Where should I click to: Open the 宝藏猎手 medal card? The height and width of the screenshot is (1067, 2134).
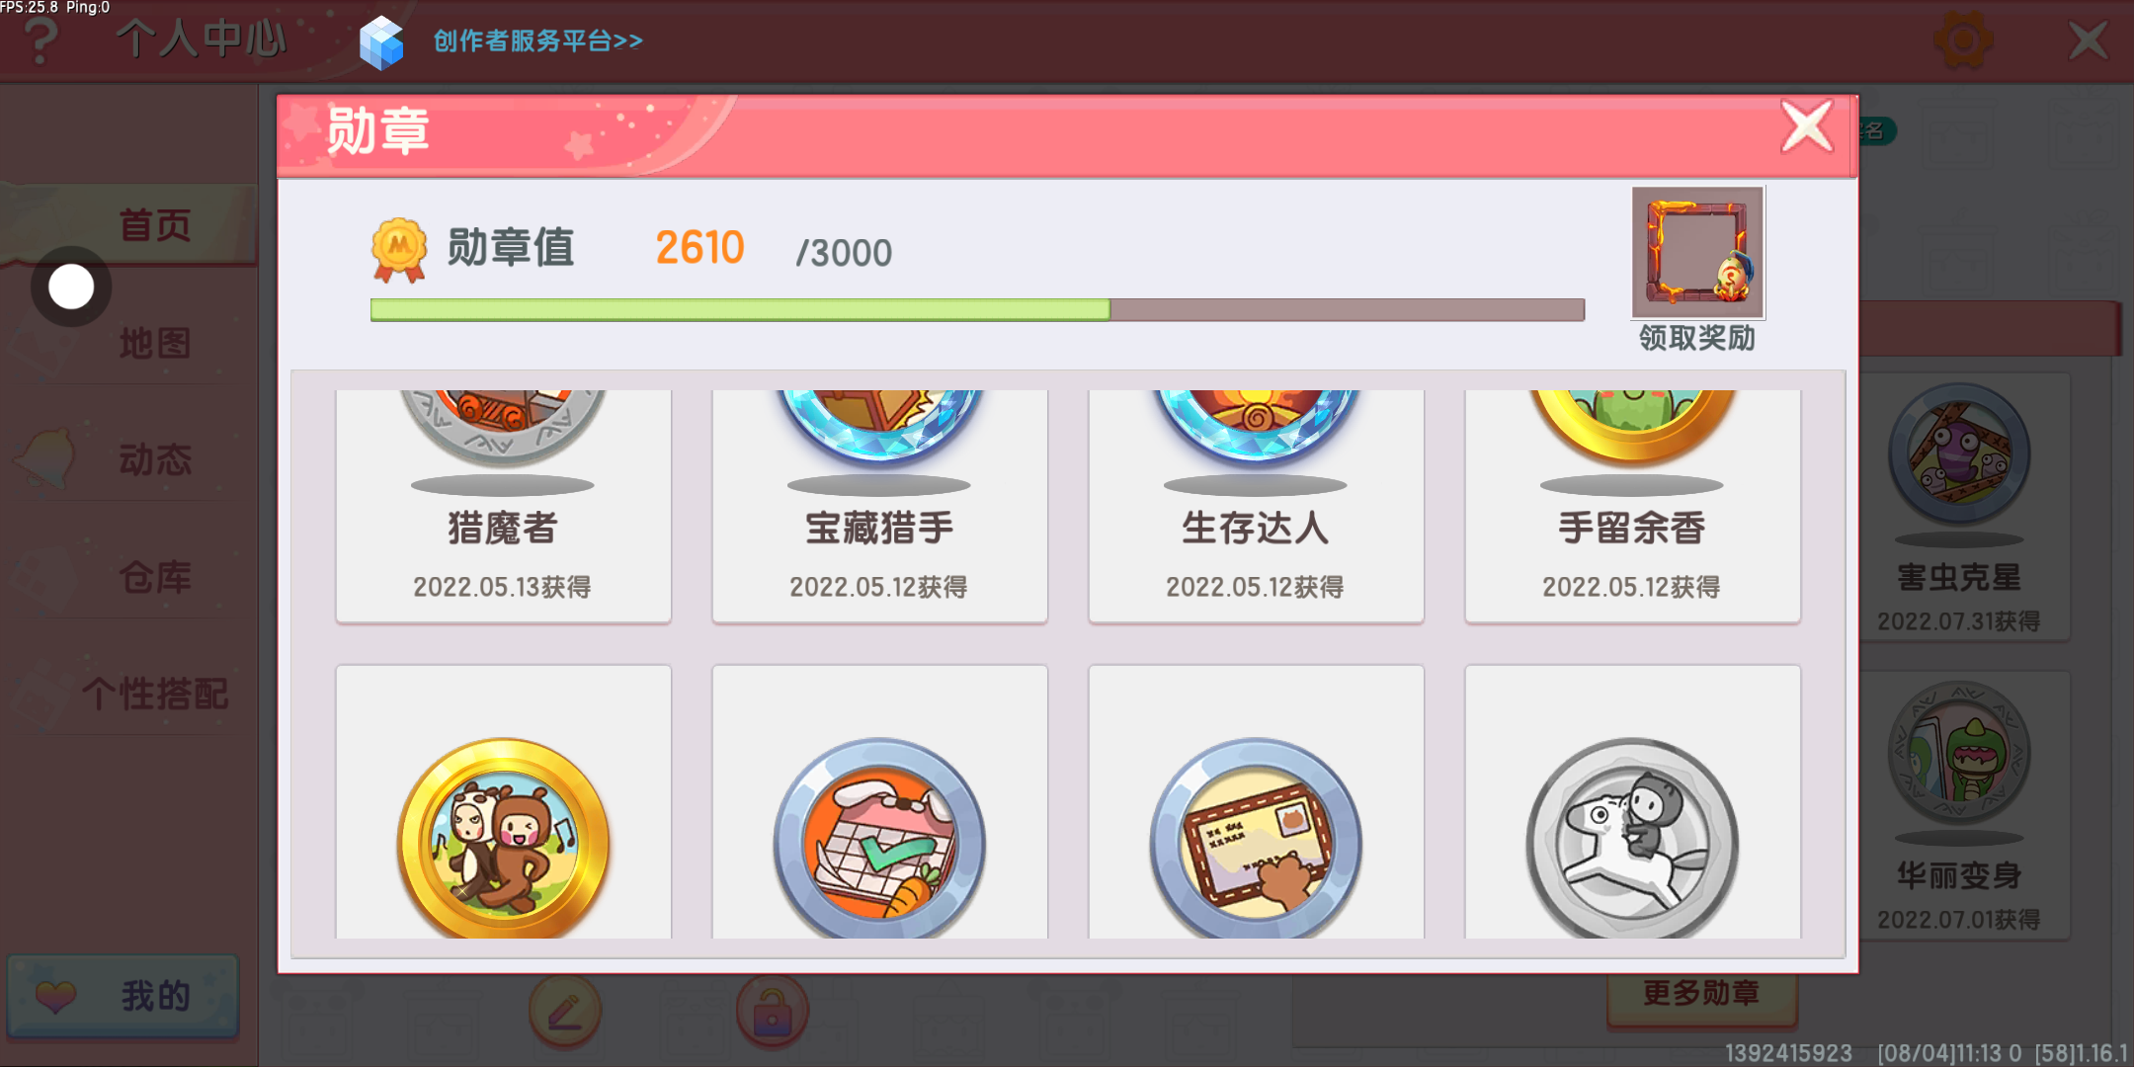879,506
